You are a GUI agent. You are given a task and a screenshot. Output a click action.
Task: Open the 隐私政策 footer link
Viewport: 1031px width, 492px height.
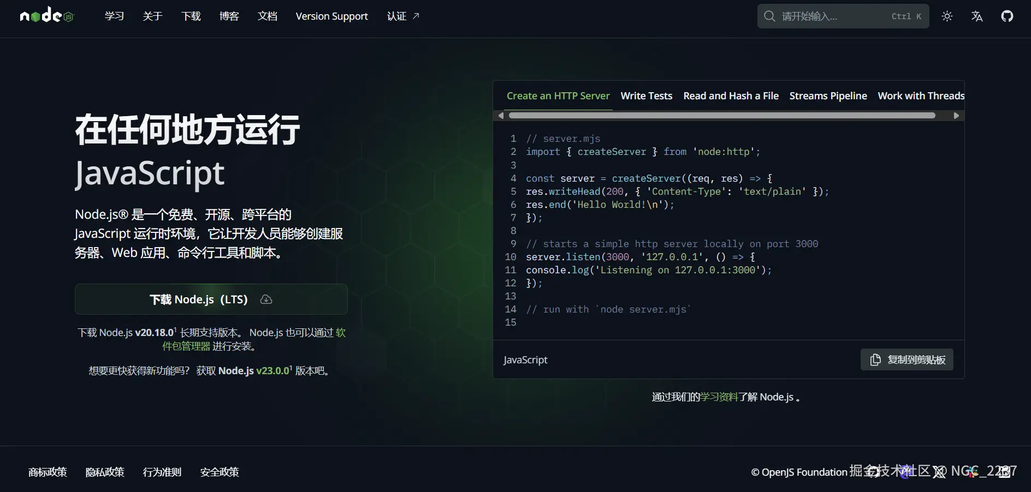pyautogui.click(x=105, y=472)
